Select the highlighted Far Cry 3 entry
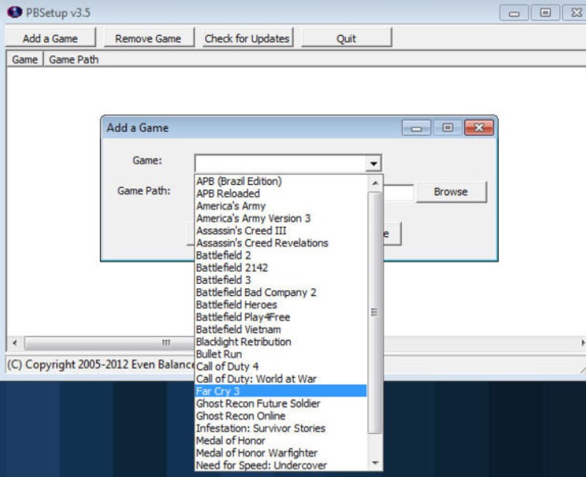The width and height of the screenshot is (586, 477). click(280, 391)
